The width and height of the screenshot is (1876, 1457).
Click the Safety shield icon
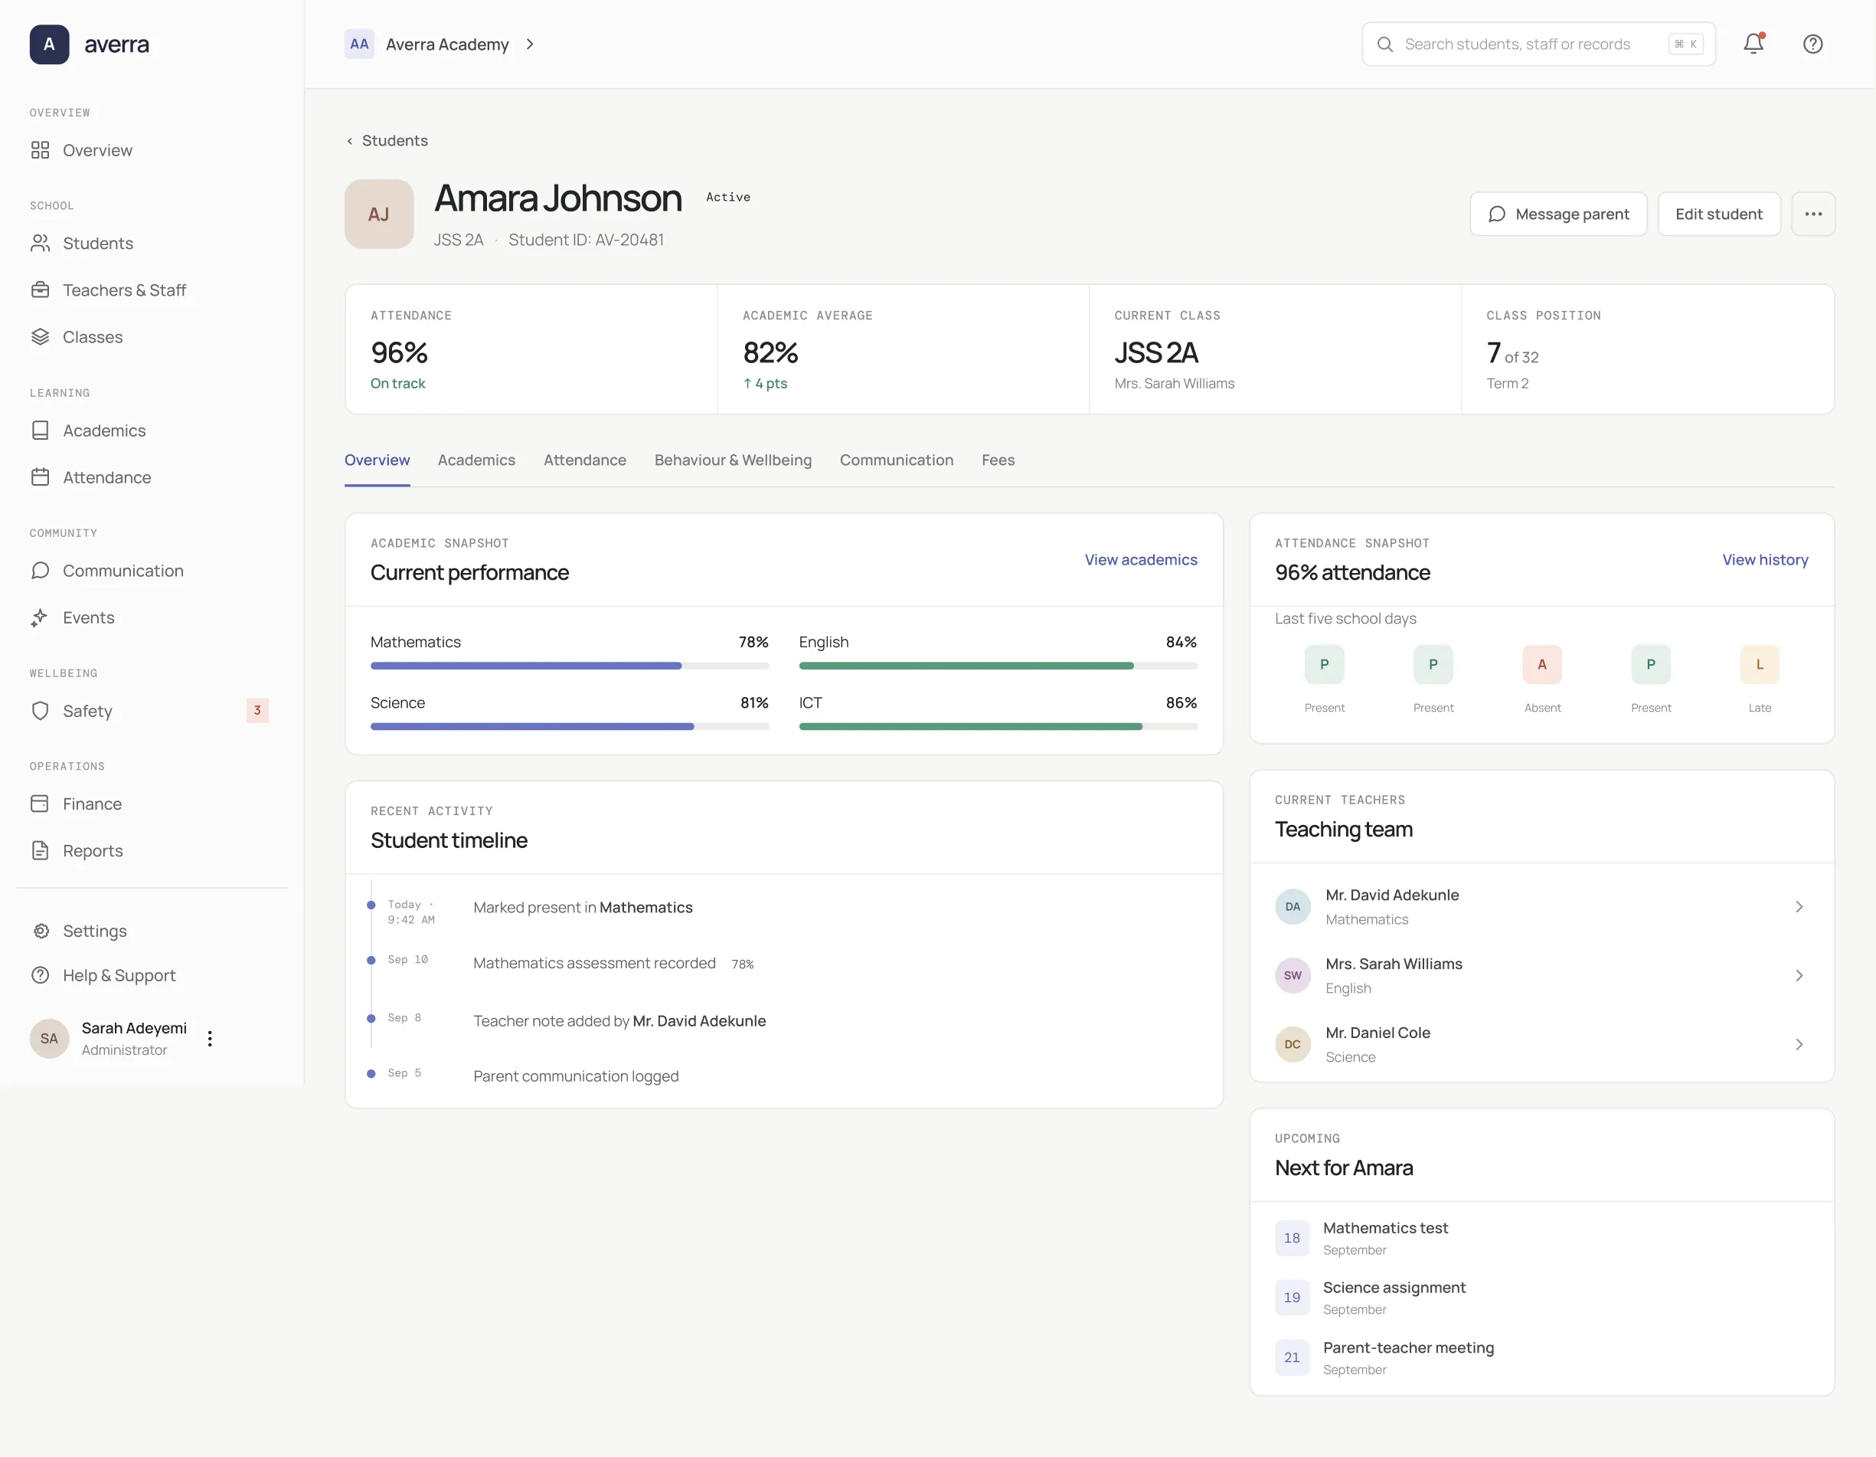coord(41,711)
